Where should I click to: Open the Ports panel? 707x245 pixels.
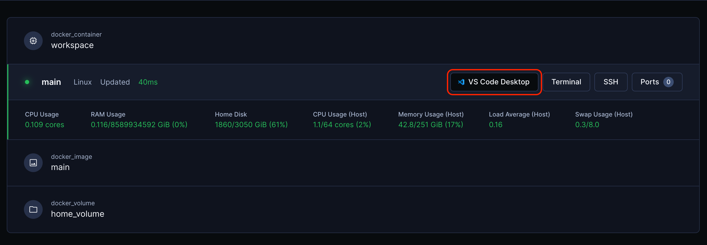coord(657,81)
